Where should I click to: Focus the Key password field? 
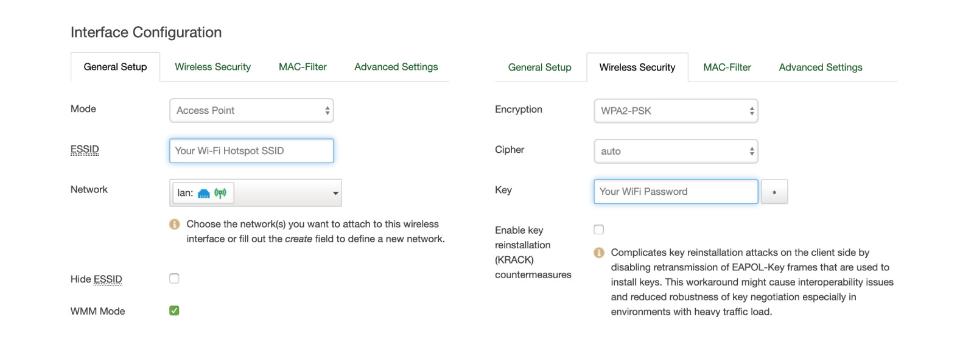[676, 192]
